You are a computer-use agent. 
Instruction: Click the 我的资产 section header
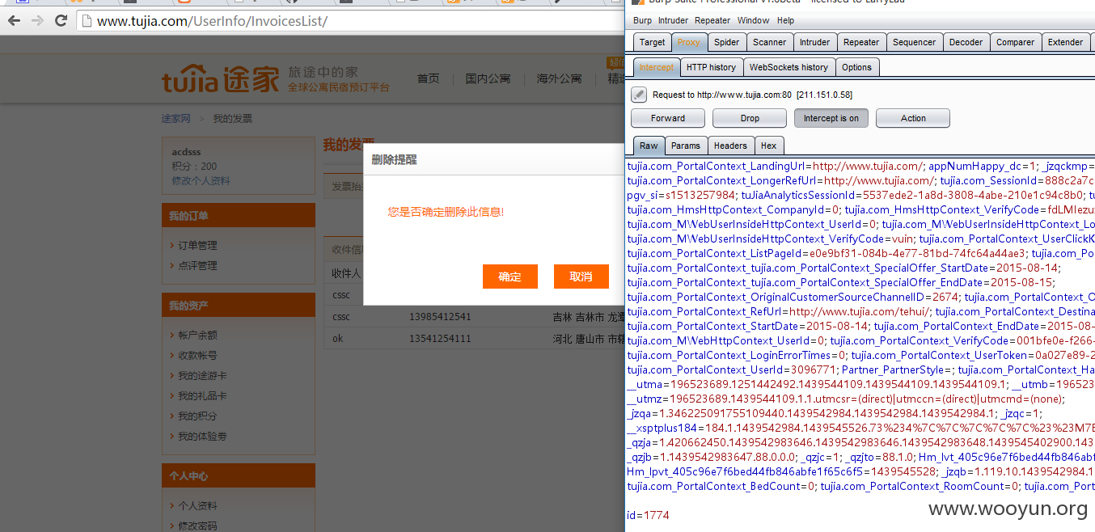coord(239,306)
